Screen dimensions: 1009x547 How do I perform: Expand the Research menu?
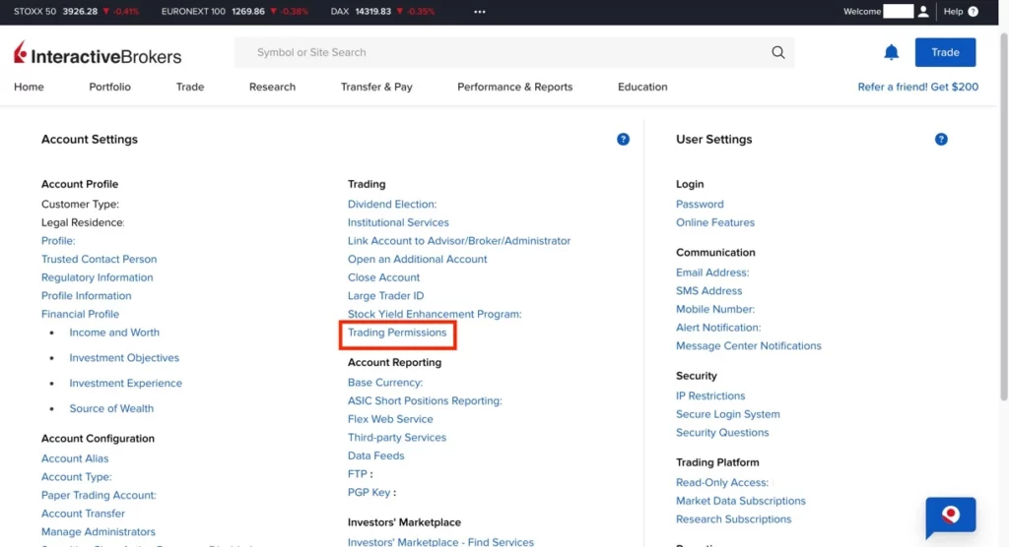click(x=272, y=87)
